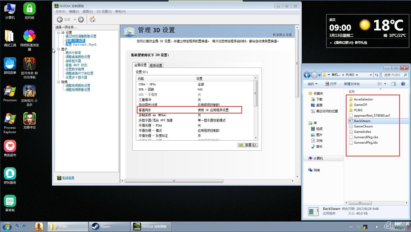Change view options dropdown in explorer
Image resolution: width=411 pixels, height=232 pixels.
tap(385, 84)
